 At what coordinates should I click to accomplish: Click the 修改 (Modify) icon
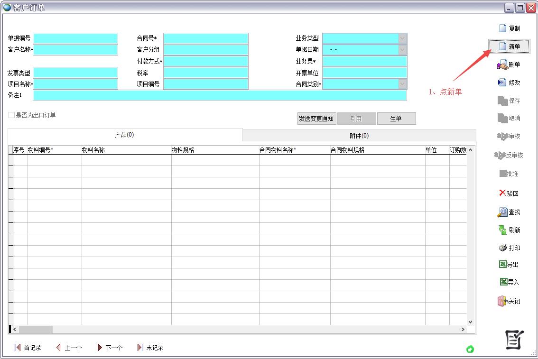pyautogui.click(x=510, y=82)
